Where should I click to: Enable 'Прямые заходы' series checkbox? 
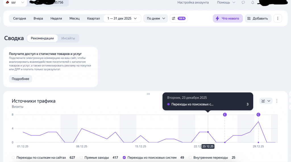click(x=81, y=157)
